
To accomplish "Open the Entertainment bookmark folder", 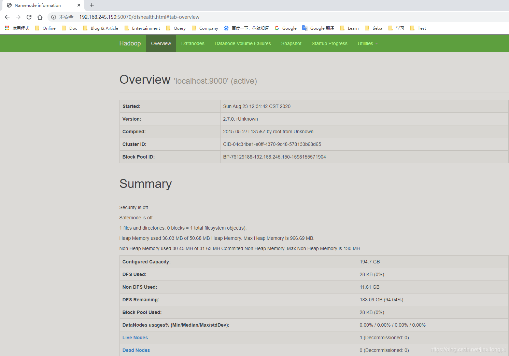I will (x=142, y=28).
